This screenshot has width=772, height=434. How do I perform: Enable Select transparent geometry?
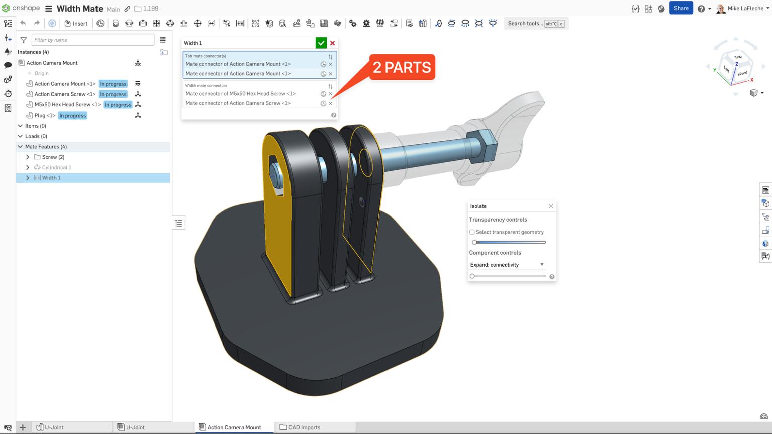click(x=472, y=232)
